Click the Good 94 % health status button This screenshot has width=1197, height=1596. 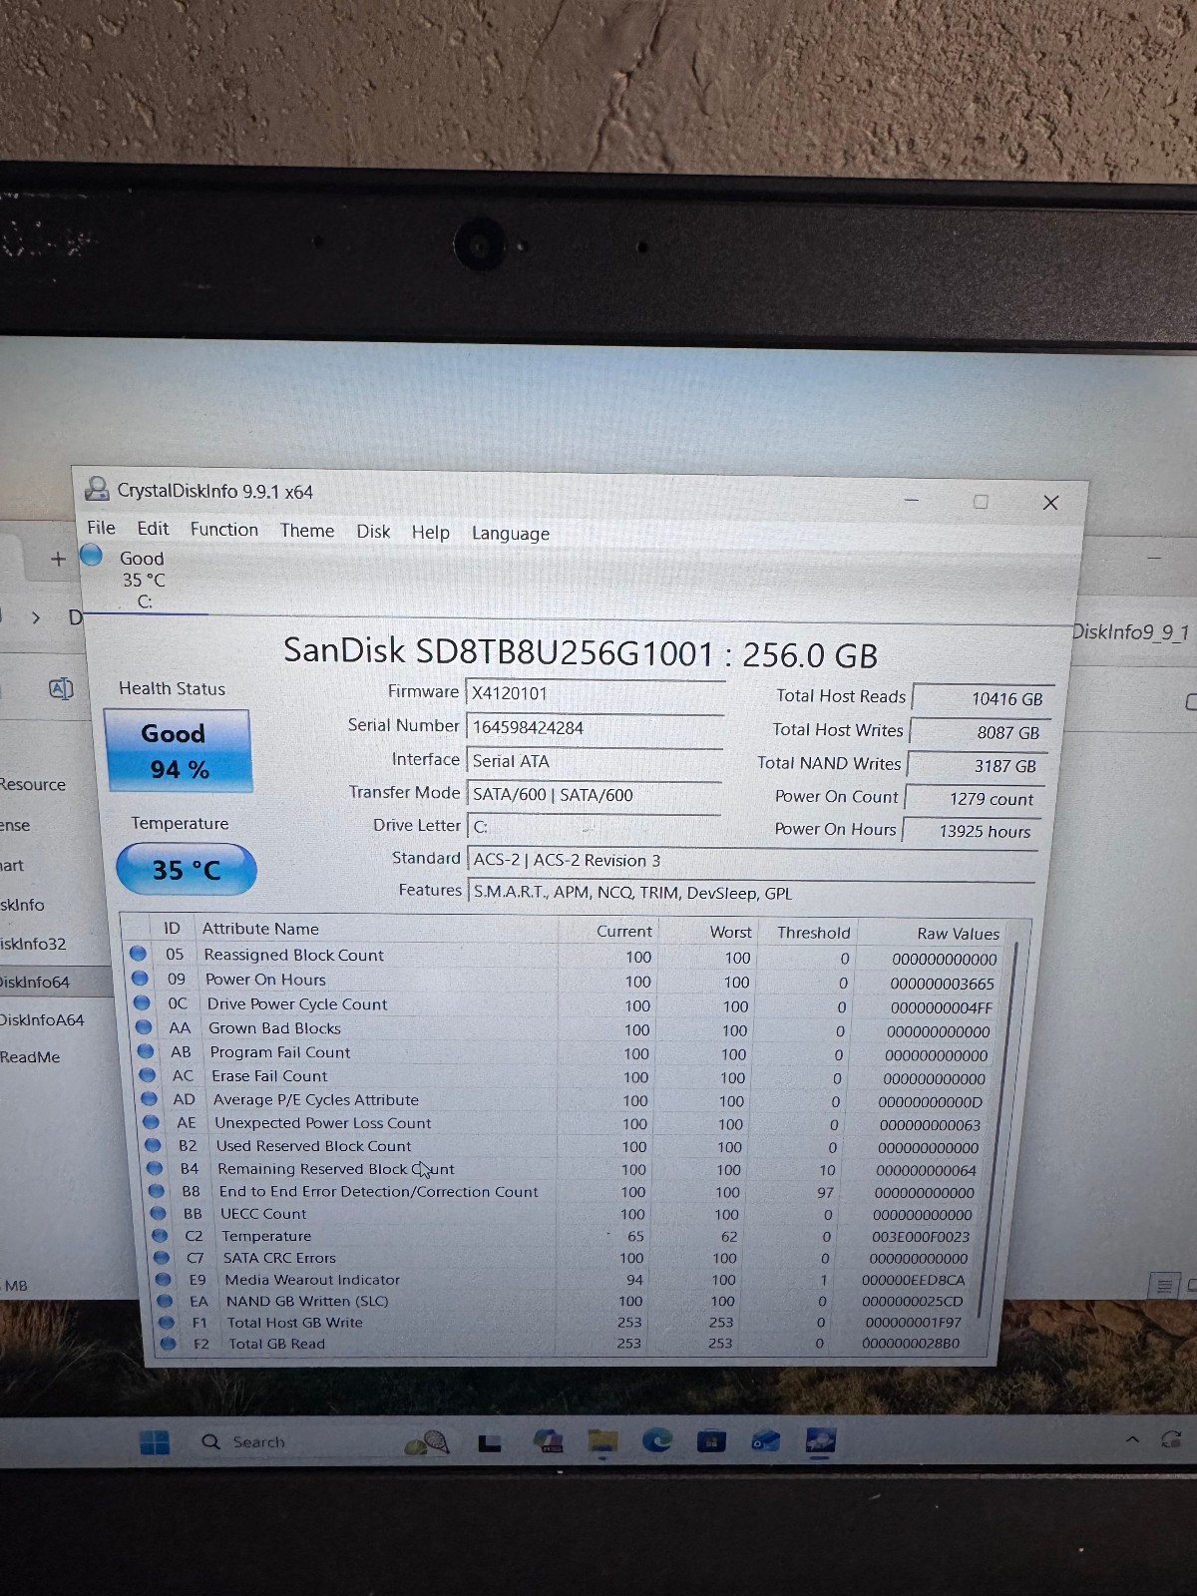[x=178, y=751]
